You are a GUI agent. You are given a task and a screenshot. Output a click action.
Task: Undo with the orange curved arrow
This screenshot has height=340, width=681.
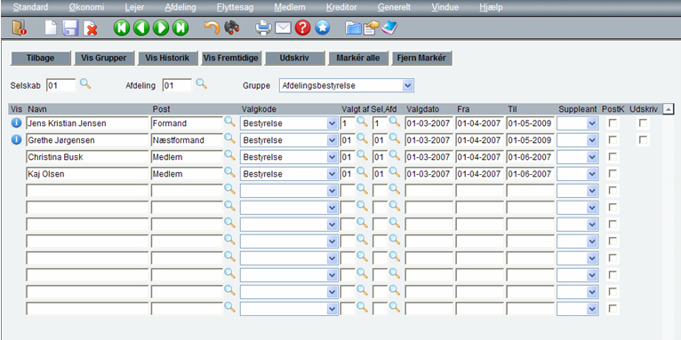pos(212,28)
